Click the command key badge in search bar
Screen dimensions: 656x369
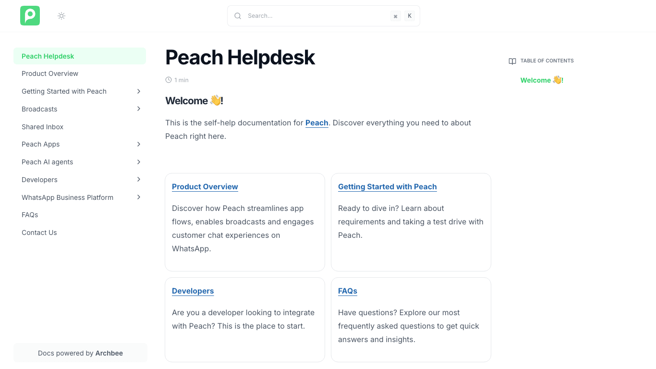(x=395, y=15)
